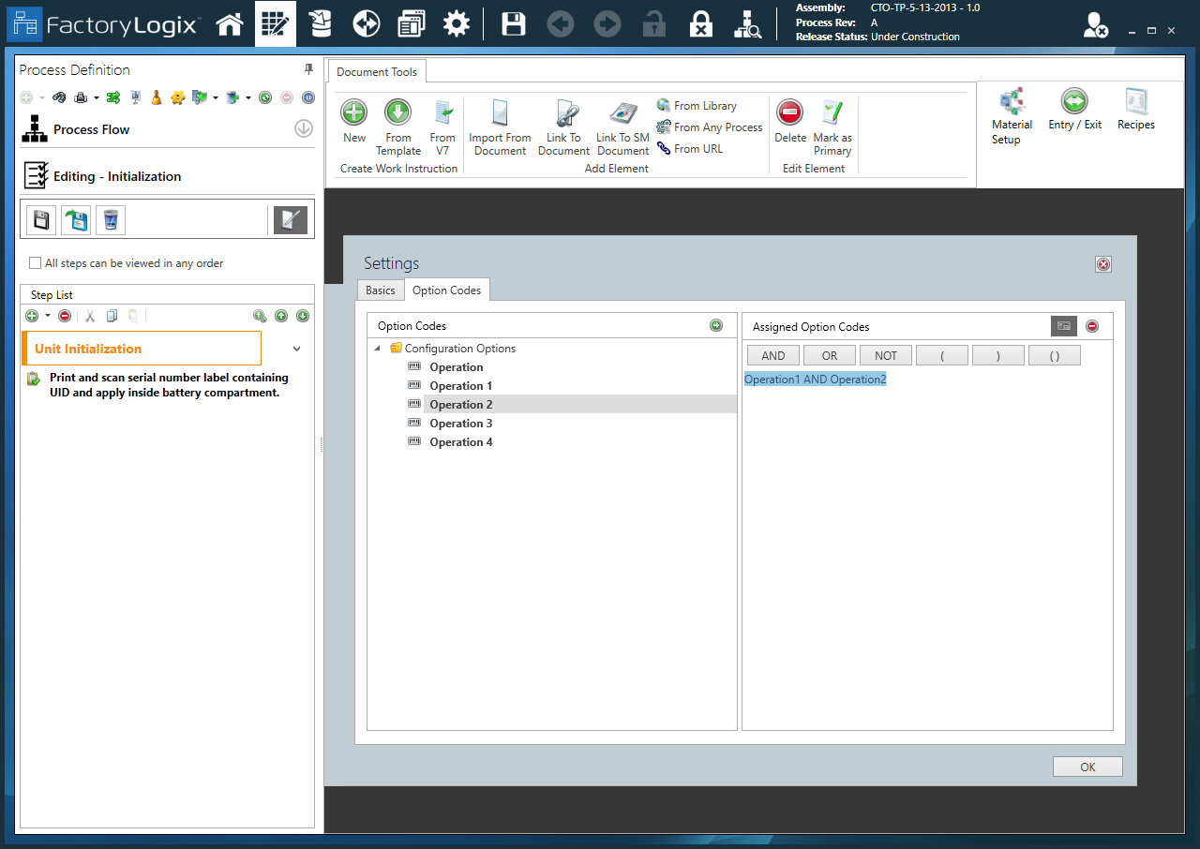1200x849 pixels.
Task: Expand the Process Flow down arrow
Action: coord(303,129)
